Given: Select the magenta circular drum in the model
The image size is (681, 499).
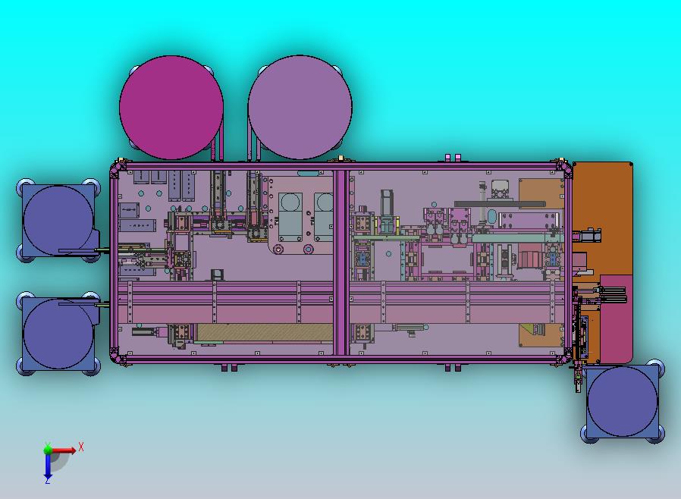Looking at the screenshot, I should coord(171,107).
